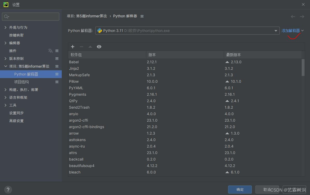The height and width of the screenshot is (195, 310).
Task: Click the upgrade arrow beside Pillow 10.1.0
Action: 227,81
